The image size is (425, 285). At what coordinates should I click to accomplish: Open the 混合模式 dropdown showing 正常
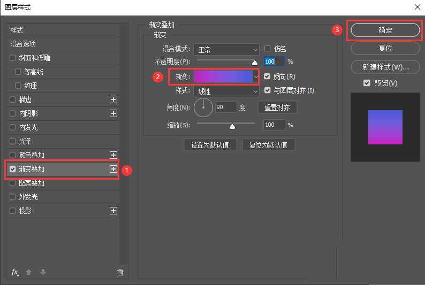(x=226, y=50)
